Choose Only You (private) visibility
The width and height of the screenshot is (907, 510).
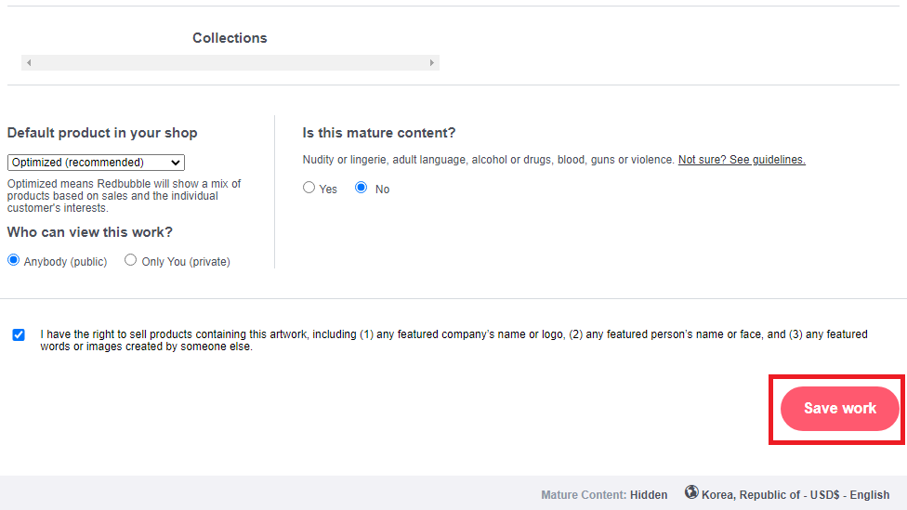click(131, 260)
